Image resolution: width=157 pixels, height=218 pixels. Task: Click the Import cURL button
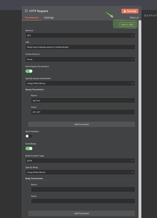pyautogui.click(x=127, y=24)
